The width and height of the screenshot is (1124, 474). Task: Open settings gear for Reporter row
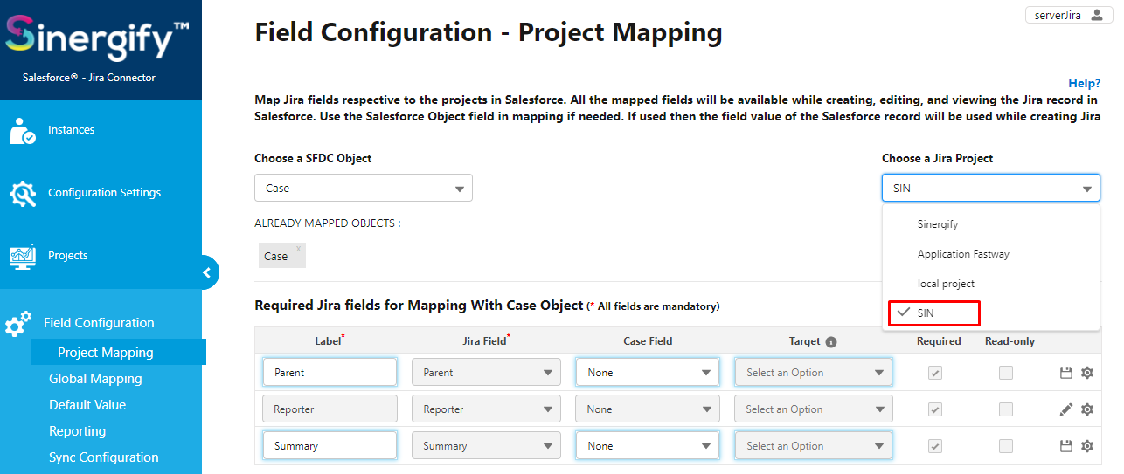coord(1087,409)
